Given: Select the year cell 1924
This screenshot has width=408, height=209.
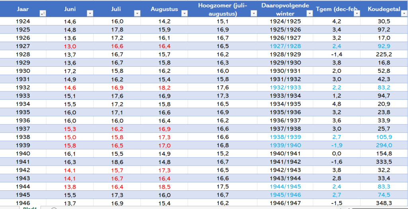Looking at the screenshot, I should [23, 21].
